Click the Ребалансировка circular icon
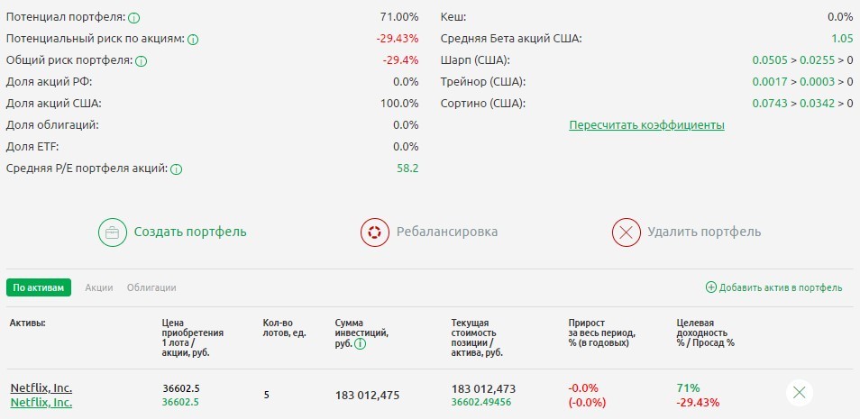 [373, 232]
